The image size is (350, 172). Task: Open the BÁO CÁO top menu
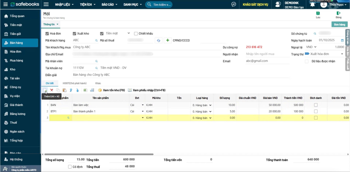[x=109, y=4]
